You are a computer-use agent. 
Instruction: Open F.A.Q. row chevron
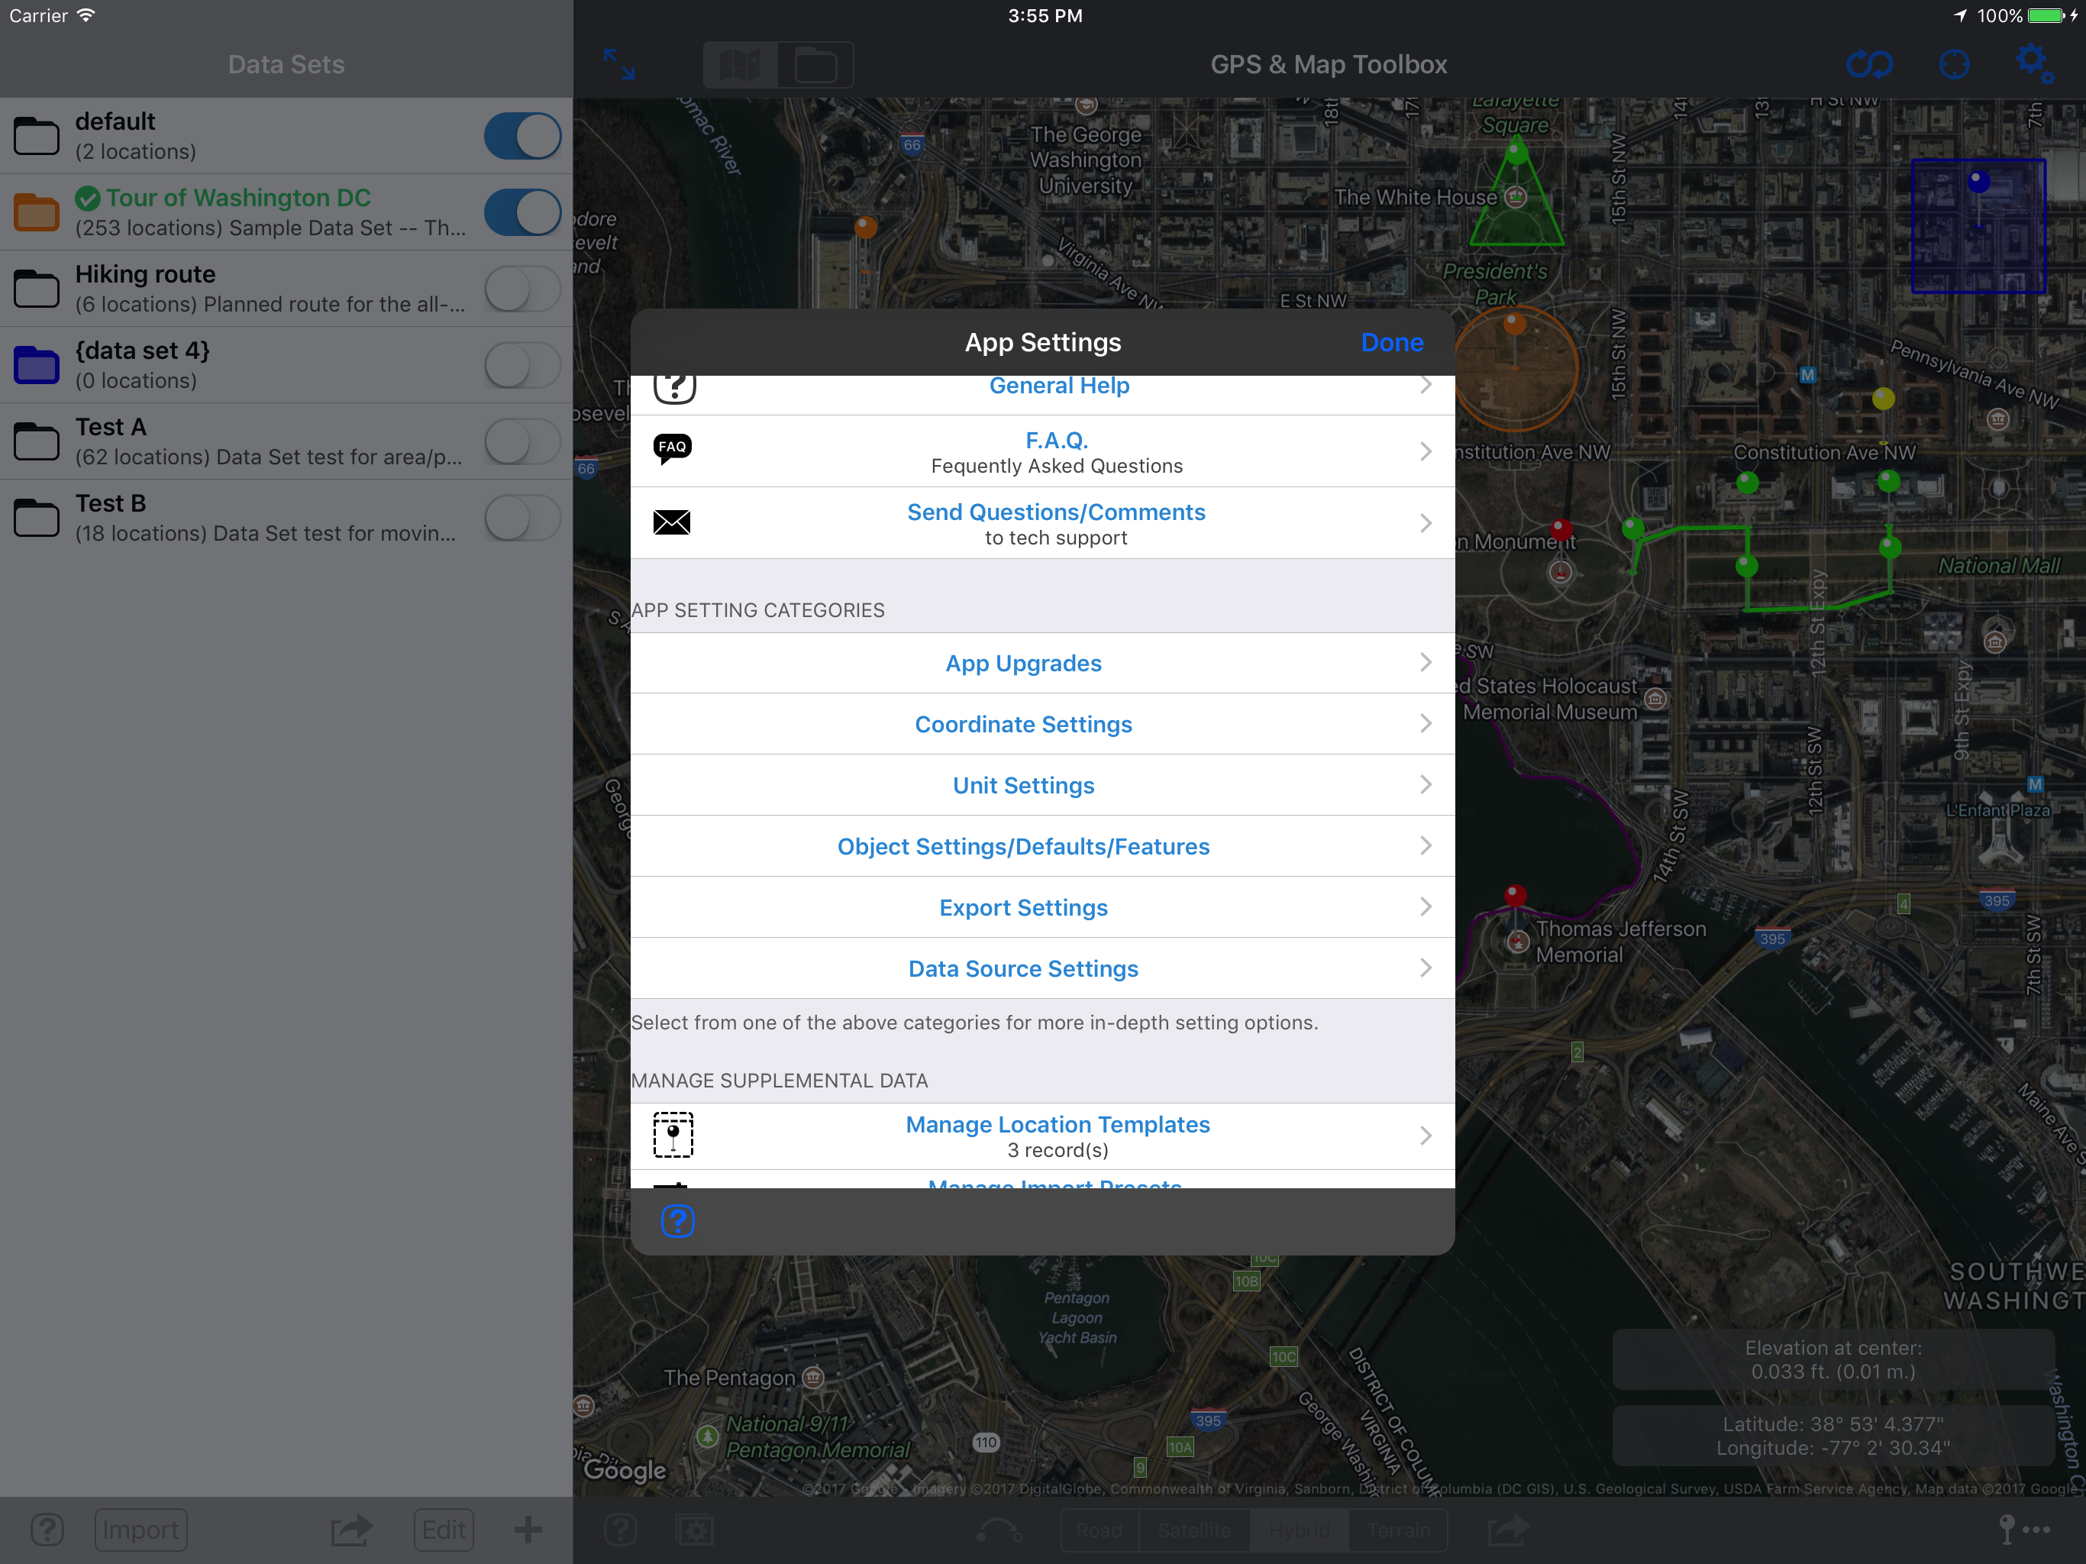1426,452
